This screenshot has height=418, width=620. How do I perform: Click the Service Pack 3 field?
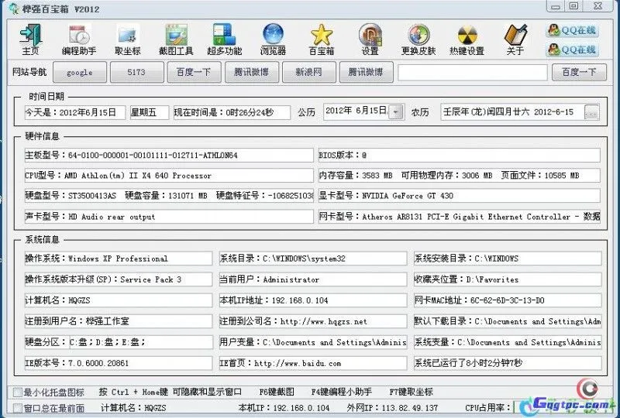tap(119, 279)
